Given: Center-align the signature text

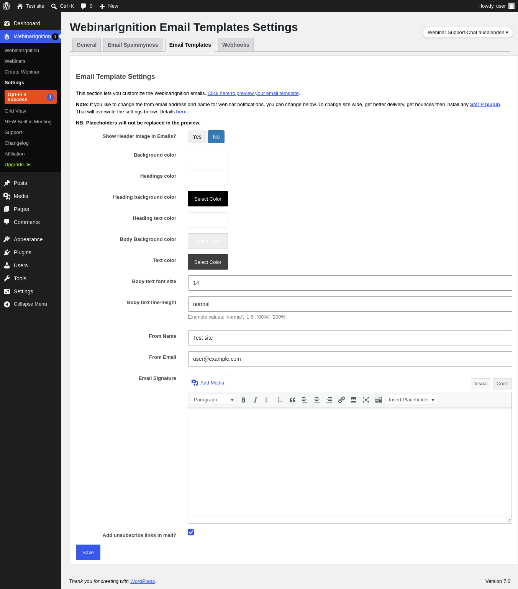Looking at the screenshot, I should tap(317, 400).
